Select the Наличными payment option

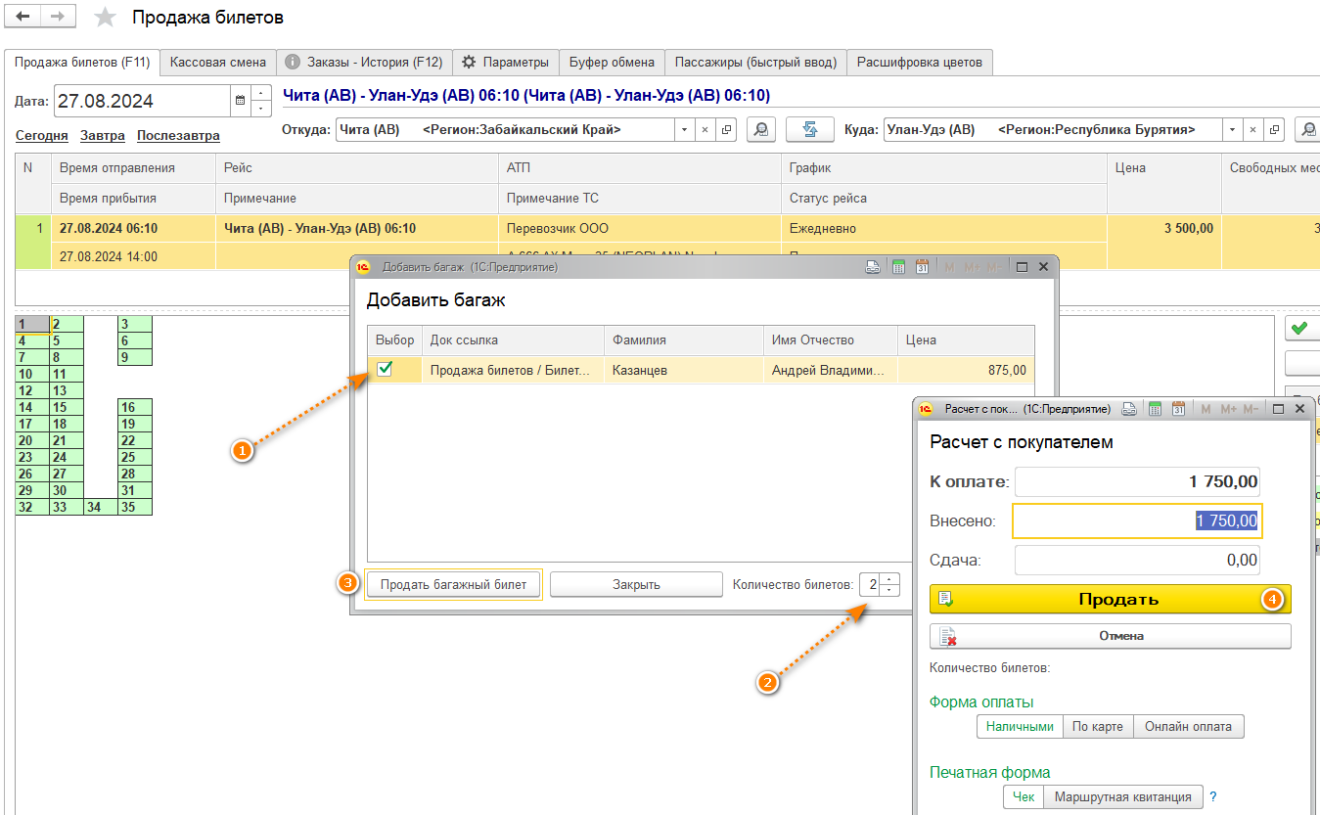(1020, 727)
